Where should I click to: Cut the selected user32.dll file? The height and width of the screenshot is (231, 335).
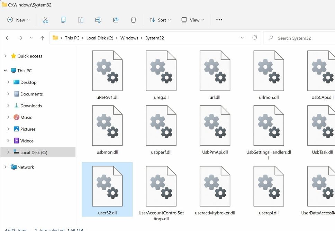pos(45,20)
